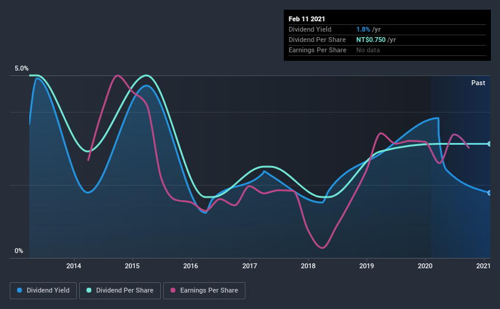Image resolution: width=500 pixels, height=309 pixels.
Task: Toggle the Dividend Per Share legend button
Action: pos(120,291)
